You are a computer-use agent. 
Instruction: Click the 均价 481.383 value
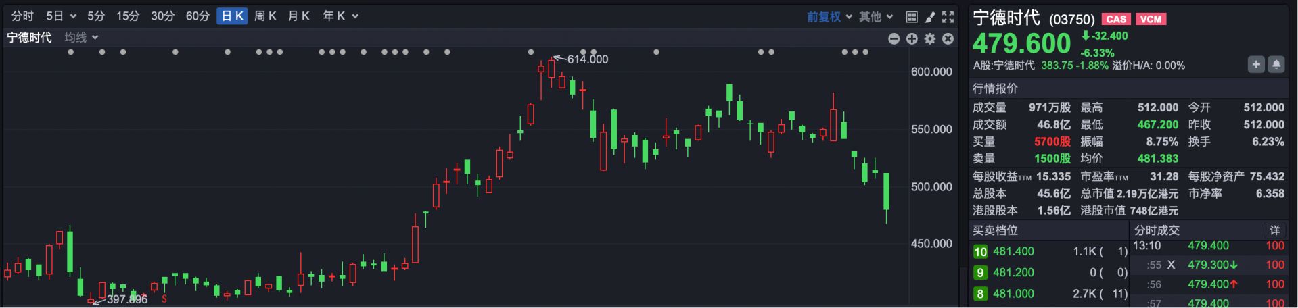[1157, 159]
